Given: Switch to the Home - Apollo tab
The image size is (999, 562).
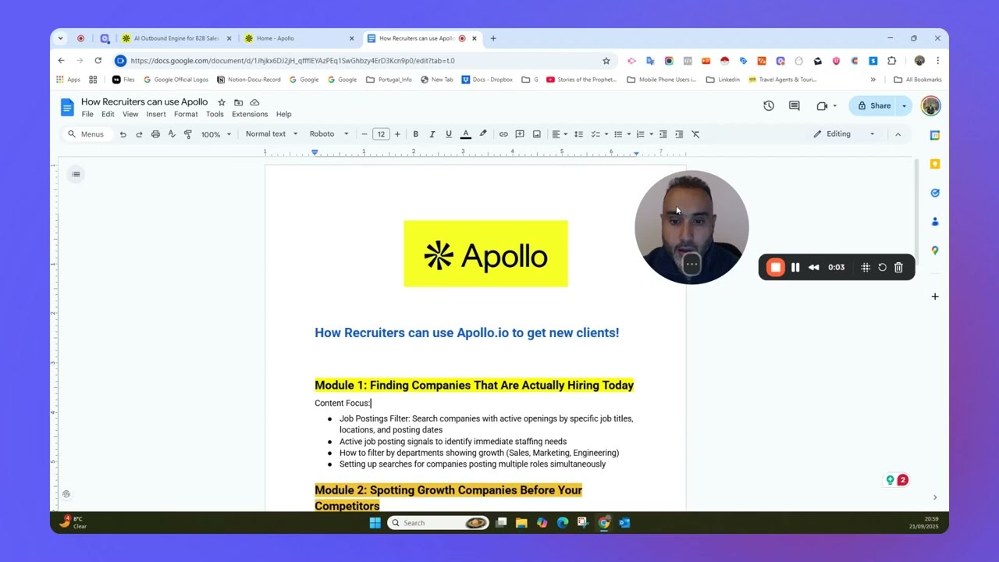Looking at the screenshot, I should coord(299,38).
